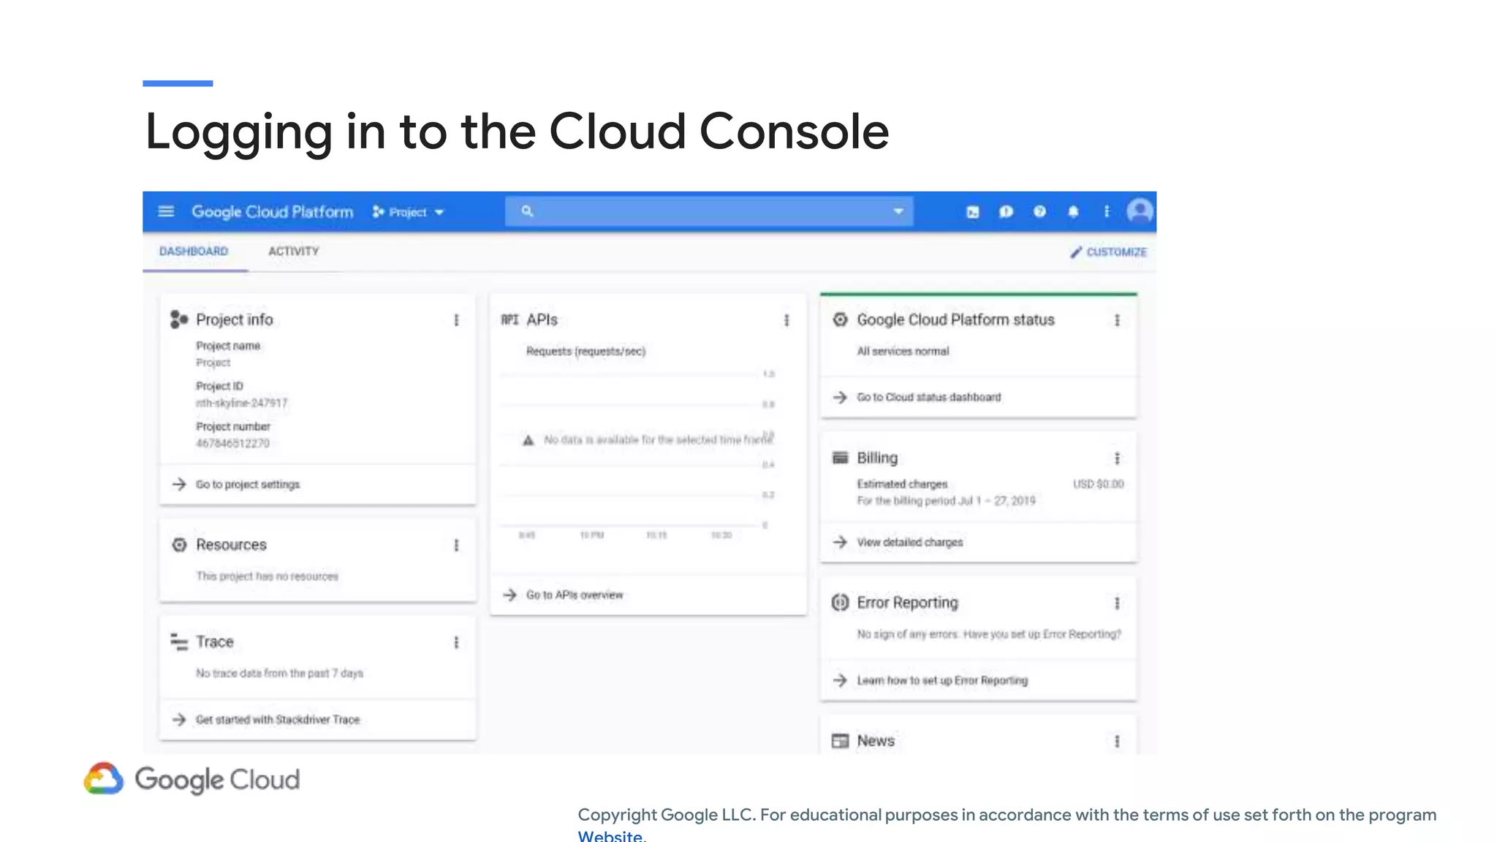Go to Cloud status dashboard link

tap(929, 398)
